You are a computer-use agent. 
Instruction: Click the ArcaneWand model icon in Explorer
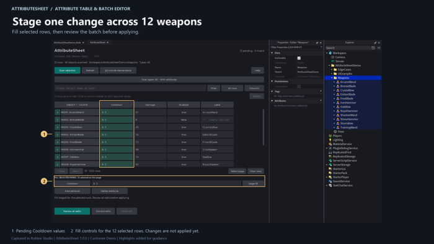[x=338, y=82]
